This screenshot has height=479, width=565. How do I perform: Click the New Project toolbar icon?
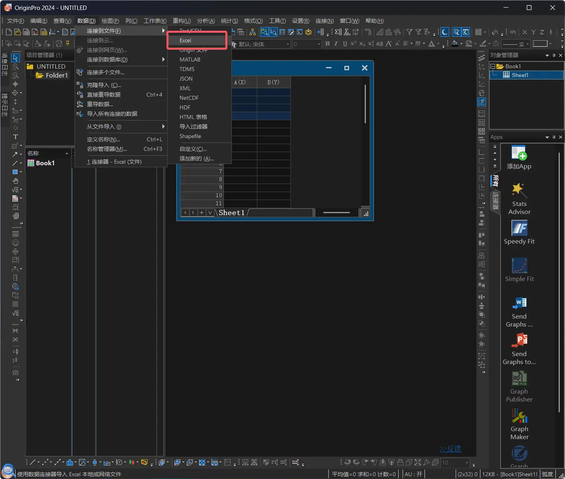pyautogui.click(x=8, y=32)
